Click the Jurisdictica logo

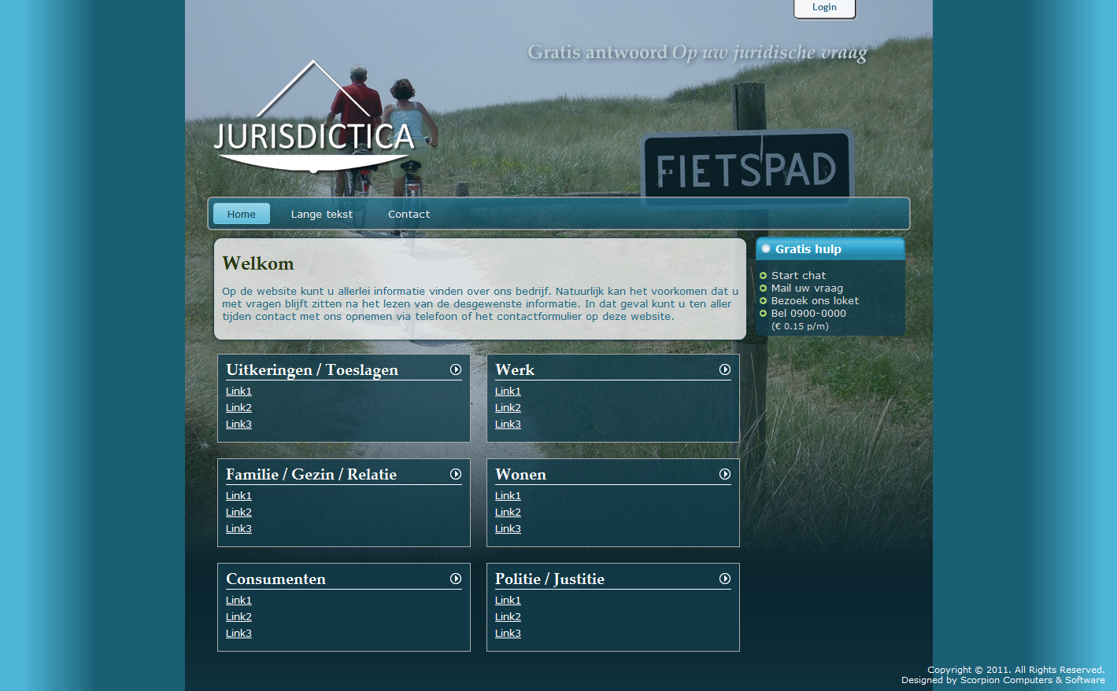pyautogui.click(x=314, y=116)
